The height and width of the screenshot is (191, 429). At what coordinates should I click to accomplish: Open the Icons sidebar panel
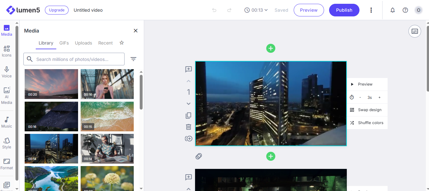pos(7,51)
